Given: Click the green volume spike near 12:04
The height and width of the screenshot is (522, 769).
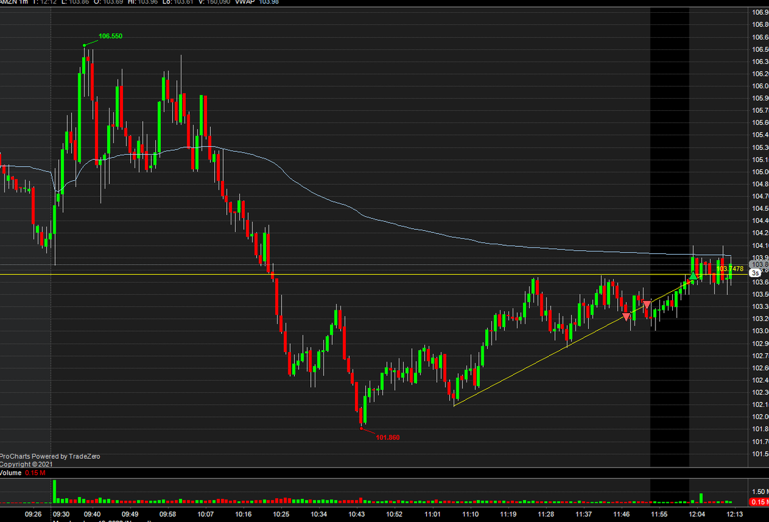Looking at the screenshot, I should (x=702, y=498).
